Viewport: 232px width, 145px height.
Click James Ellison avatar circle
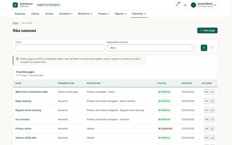click(x=193, y=5)
